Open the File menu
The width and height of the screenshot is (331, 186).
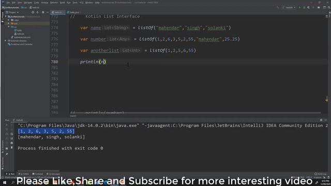8,3
